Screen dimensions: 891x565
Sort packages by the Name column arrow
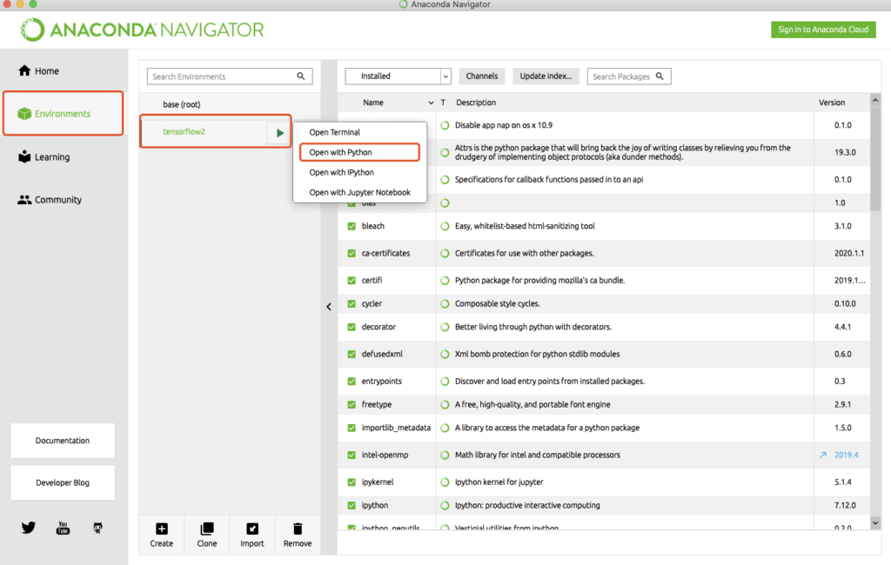431,103
